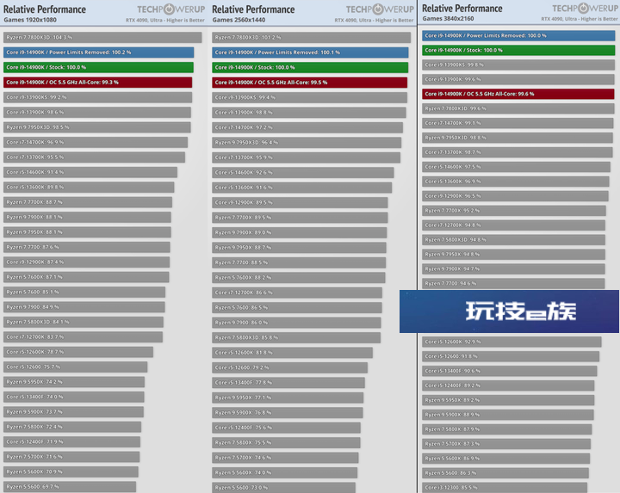Click the 'Ryzen 9 7900X: 89.0 %' bar
620x493 pixels.
point(300,232)
